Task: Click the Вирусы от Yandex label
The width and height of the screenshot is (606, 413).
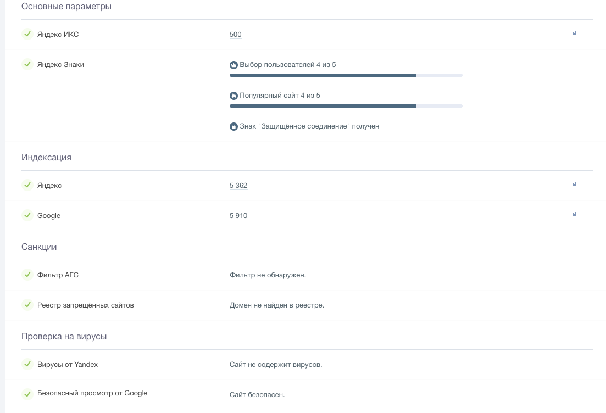Action: point(68,364)
